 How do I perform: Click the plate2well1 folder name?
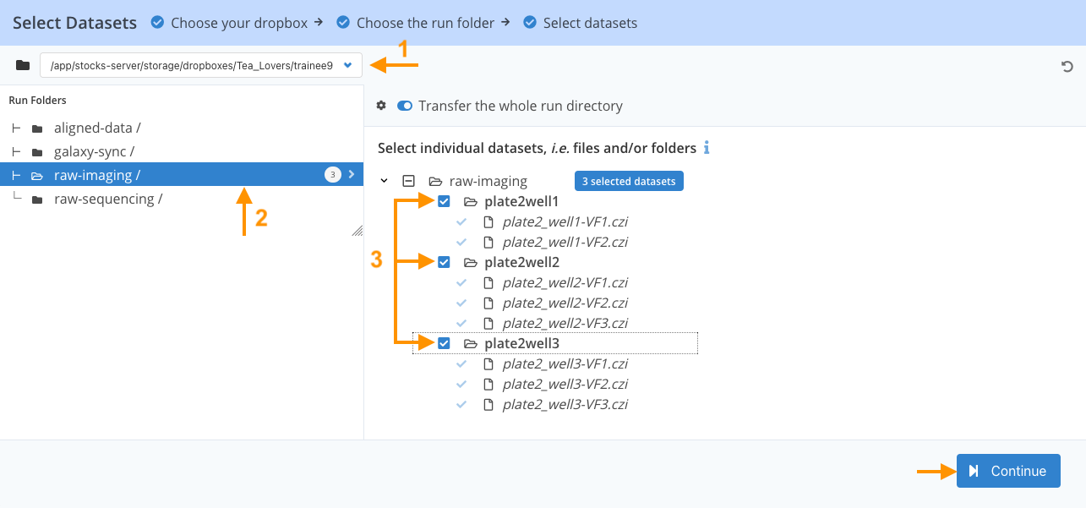click(x=521, y=201)
